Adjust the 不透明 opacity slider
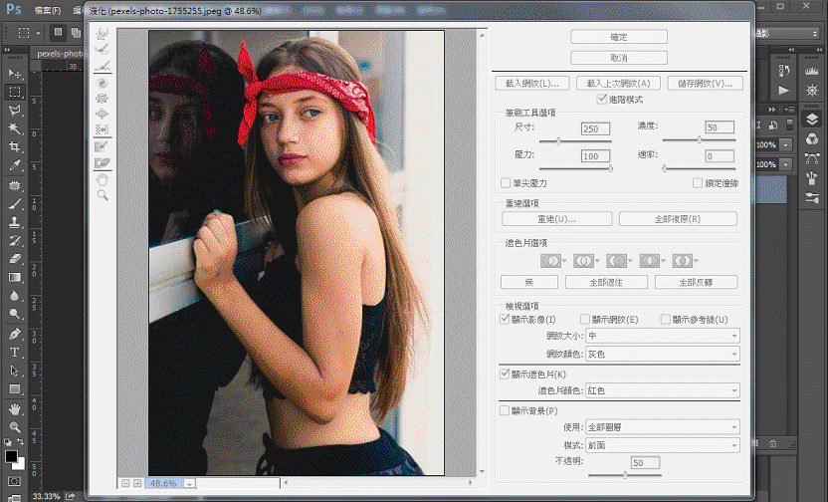 tap(625, 475)
